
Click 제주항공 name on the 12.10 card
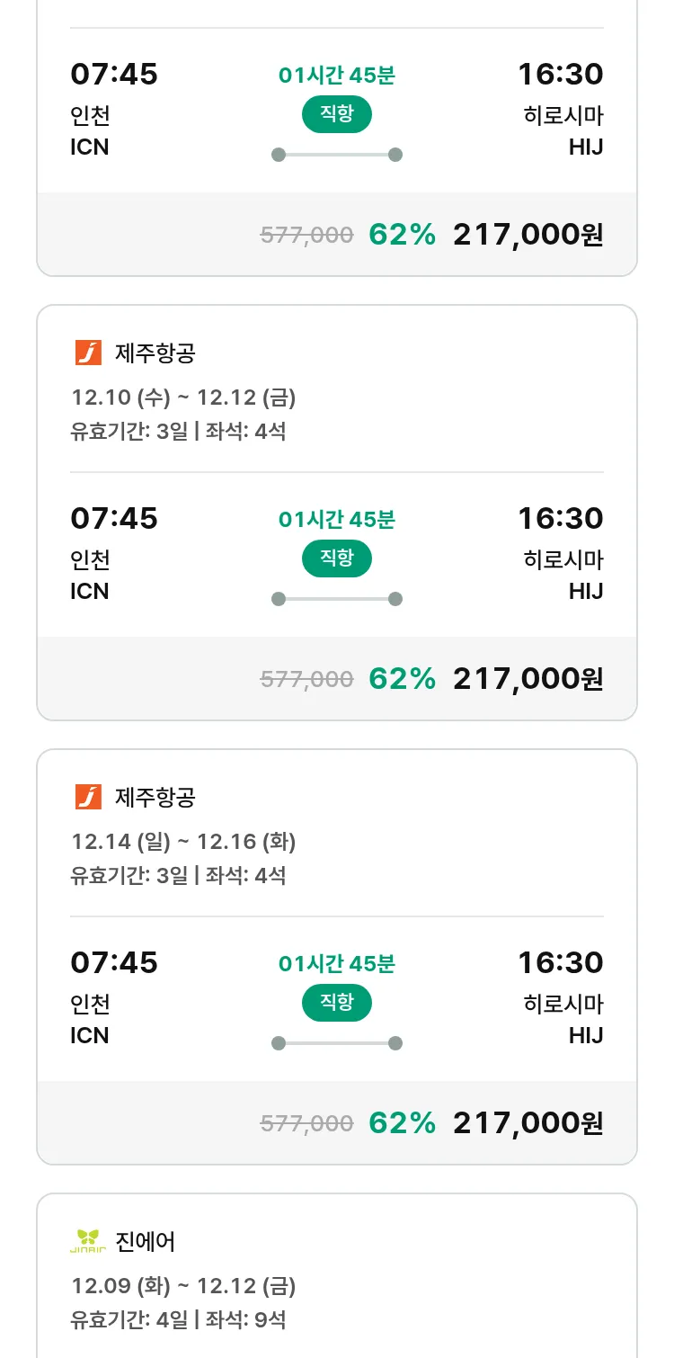[155, 353]
